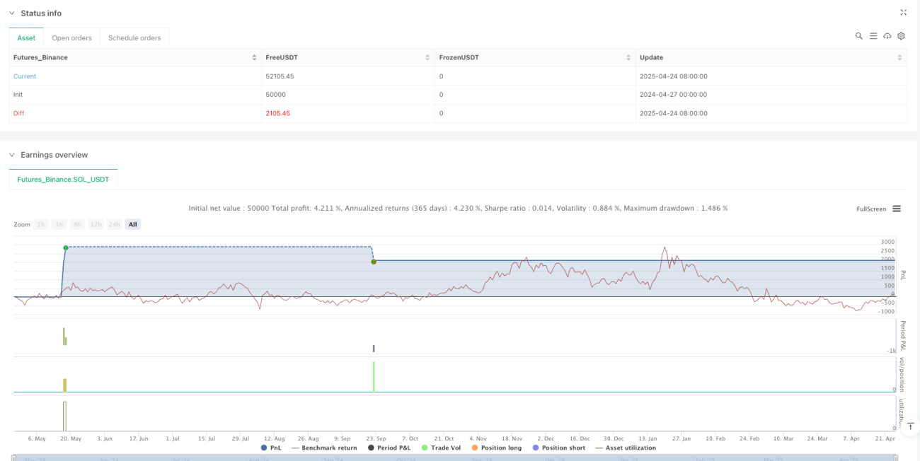Click the FullScreen button
This screenshot has height=461, width=920.
pyautogui.click(x=871, y=209)
